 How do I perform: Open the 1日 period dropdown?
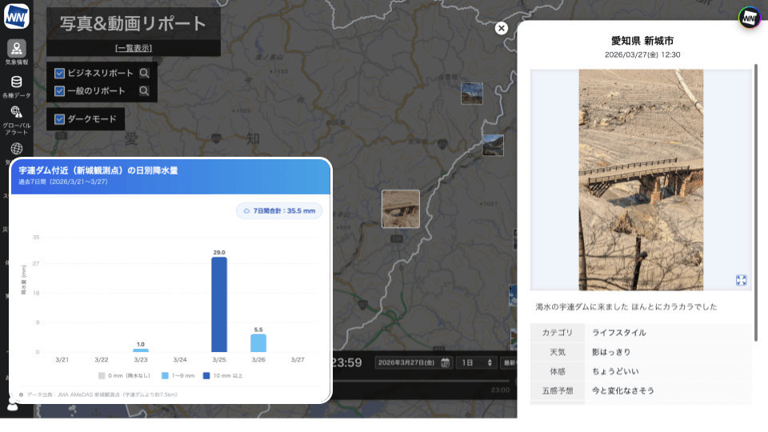coord(477,362)
